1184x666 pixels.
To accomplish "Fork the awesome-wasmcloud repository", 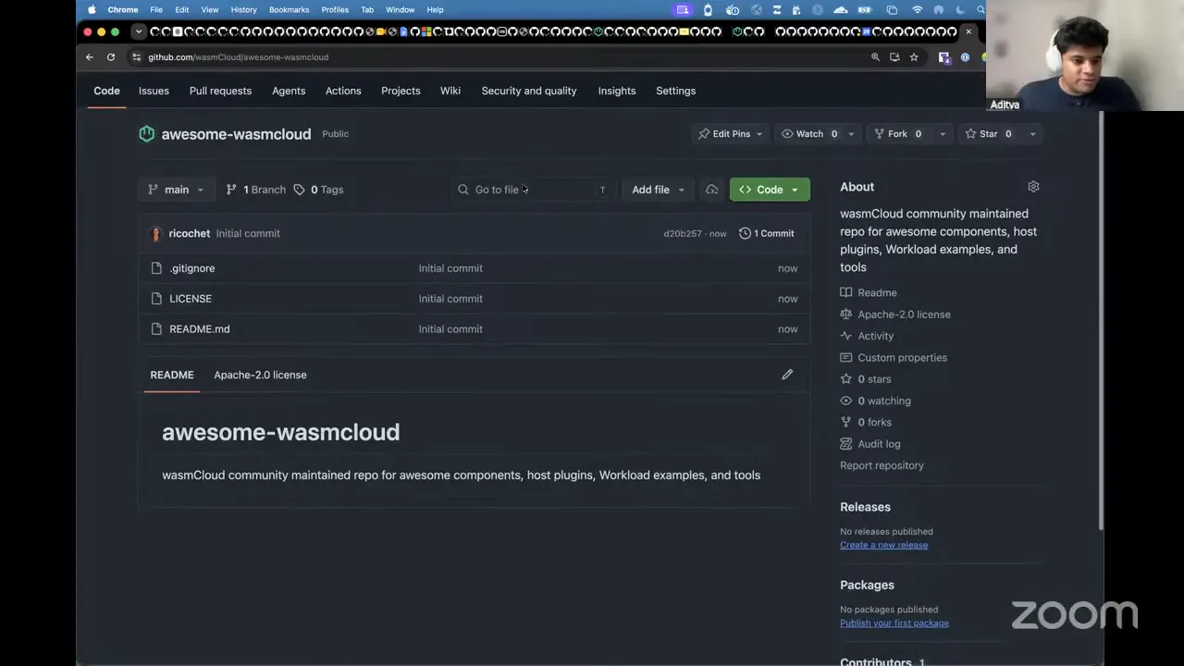I will (x=897, y=134).
